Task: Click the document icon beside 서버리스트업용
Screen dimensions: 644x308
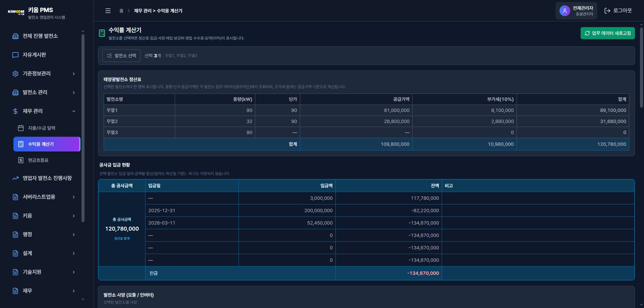Action: 15,197
